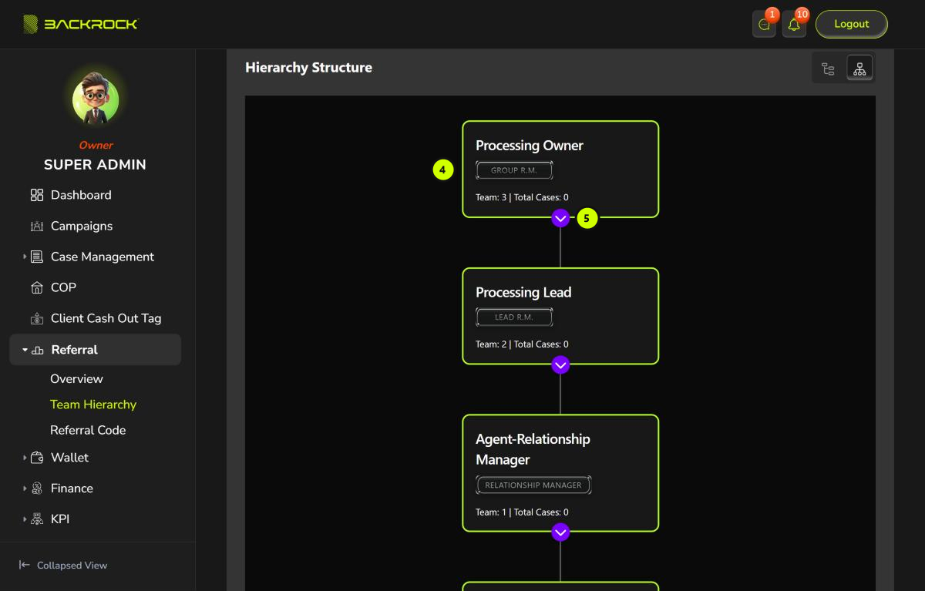925x591 pixels.
Task: Collapse children under Agent-Relationship Manager node
Action: pos(560,532)
